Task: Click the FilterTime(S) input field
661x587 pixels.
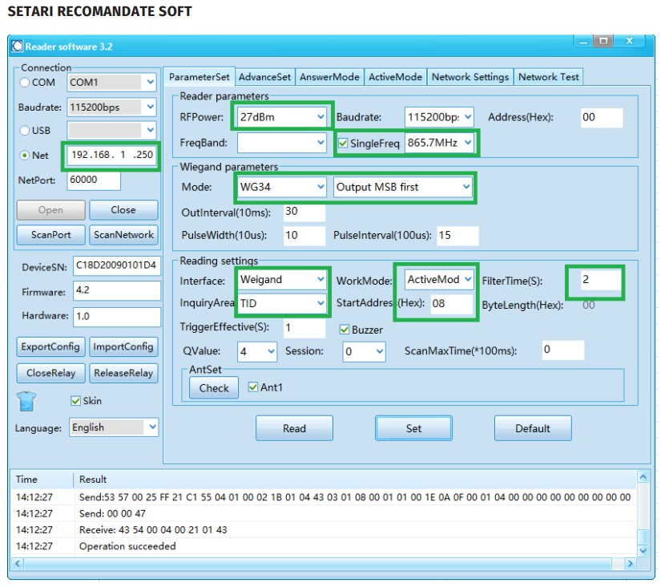Action: 600,280
